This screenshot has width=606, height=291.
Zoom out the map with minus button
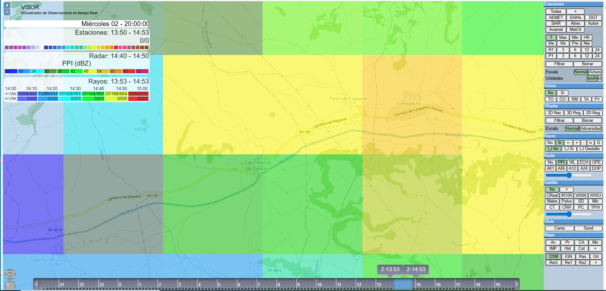click(7, 12)
